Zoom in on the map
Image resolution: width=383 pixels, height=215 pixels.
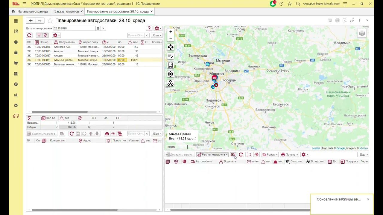click(x=171, y=32)
